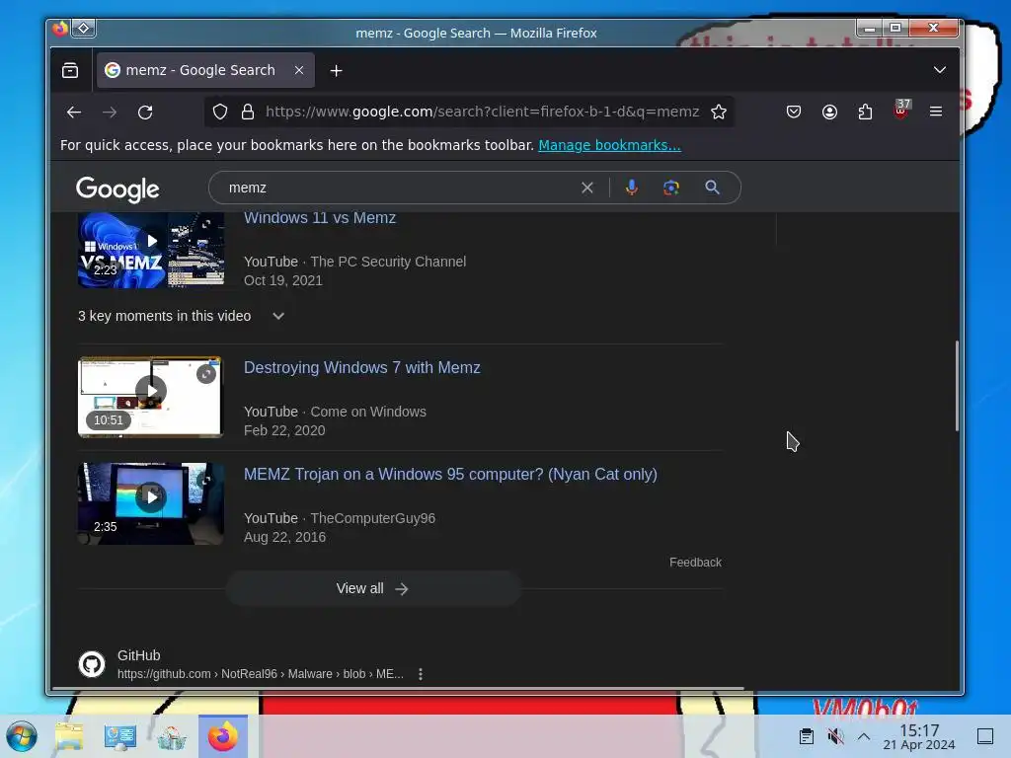The width and height of the screenshot is (1011, 758).
Task: Click Come on Windows channel text
Action: click(368, 412)
